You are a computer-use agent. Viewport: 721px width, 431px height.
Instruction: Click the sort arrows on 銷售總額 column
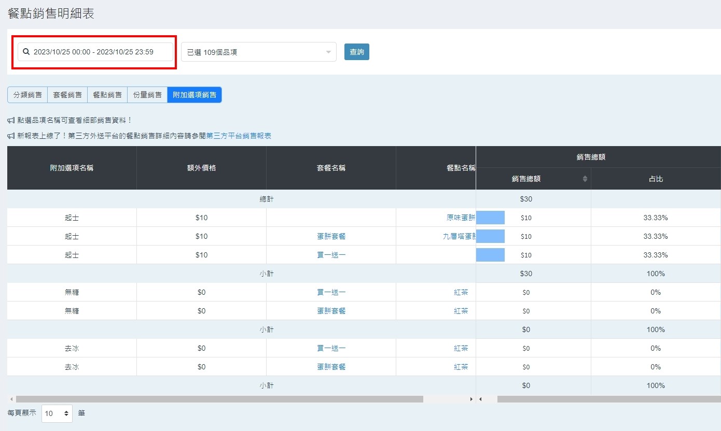pyautogui.click(x=585, y=179)
